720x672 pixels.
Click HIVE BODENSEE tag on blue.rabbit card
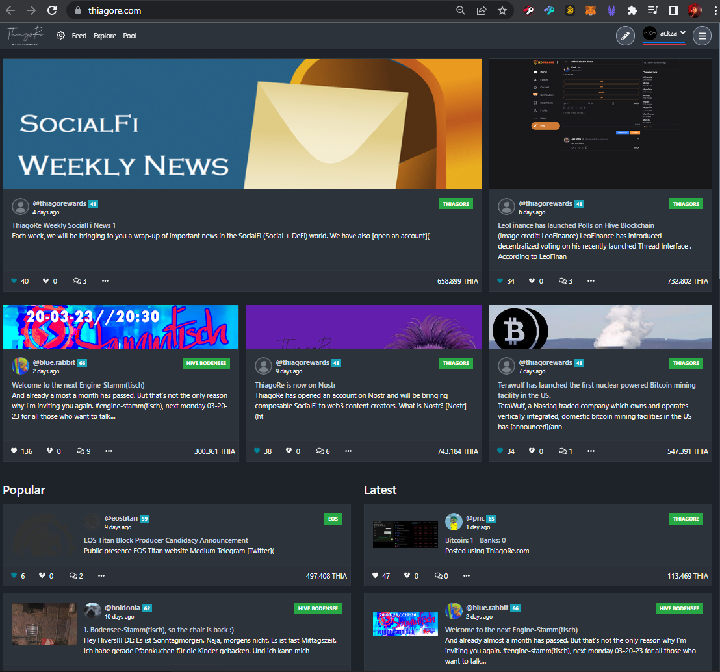[206, 363]
